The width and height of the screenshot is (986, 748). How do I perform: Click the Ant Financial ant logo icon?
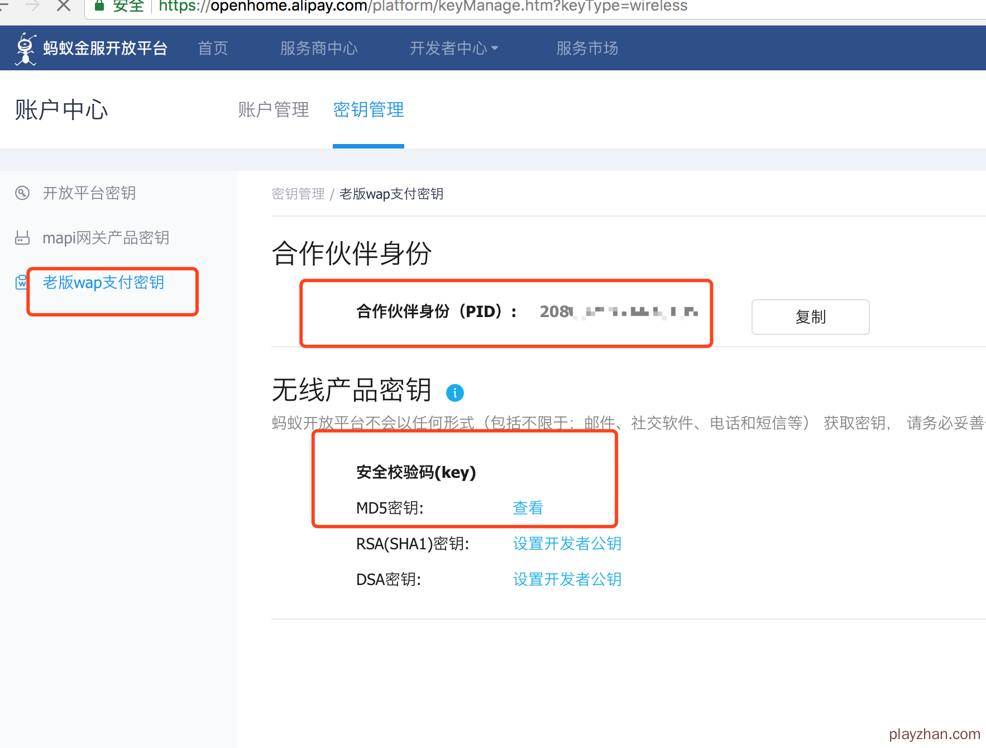[x=25, y=49]
